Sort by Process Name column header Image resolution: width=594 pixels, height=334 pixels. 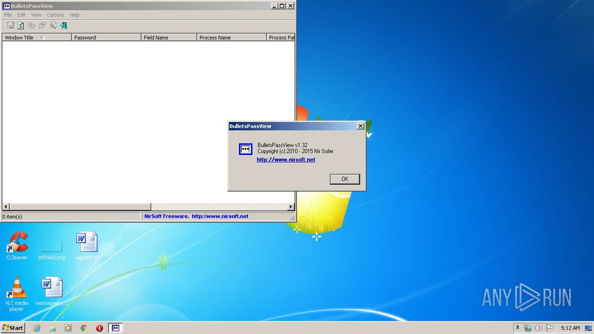pyautogui.click(x=232, y=38)
